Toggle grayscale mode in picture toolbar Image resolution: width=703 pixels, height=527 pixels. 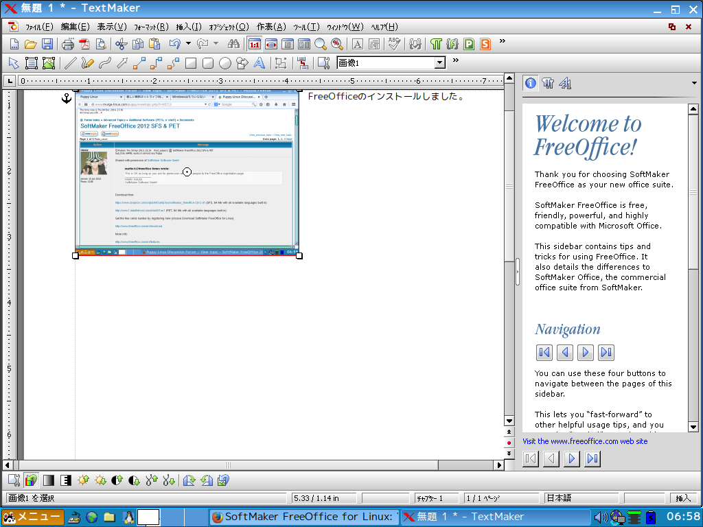pyautogui.click(x=49, y=480)
